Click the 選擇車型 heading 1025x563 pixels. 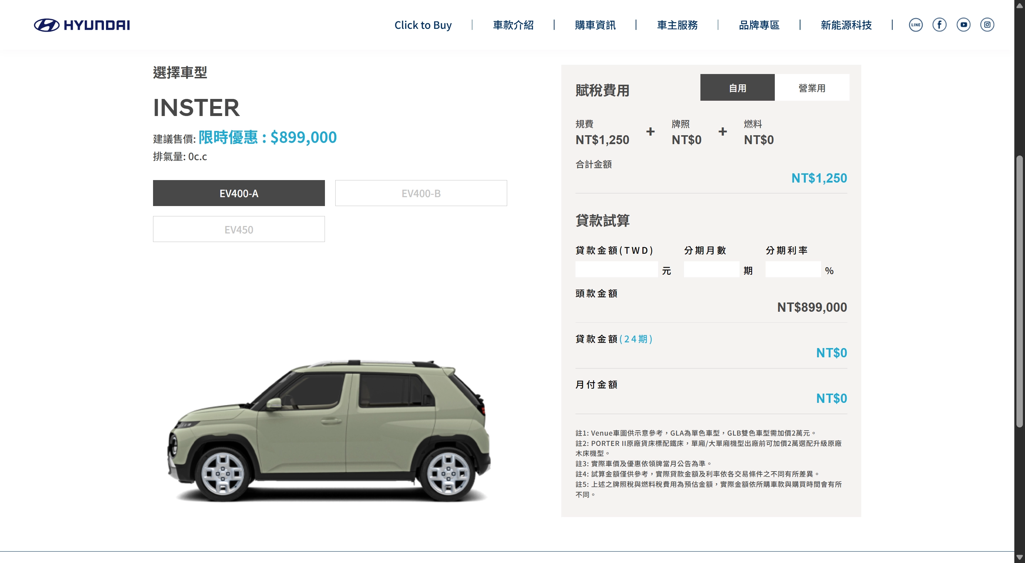coord(180,72)
